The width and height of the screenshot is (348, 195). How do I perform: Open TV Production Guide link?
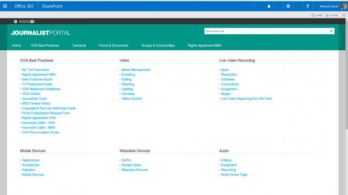click(x=37, y=84)
